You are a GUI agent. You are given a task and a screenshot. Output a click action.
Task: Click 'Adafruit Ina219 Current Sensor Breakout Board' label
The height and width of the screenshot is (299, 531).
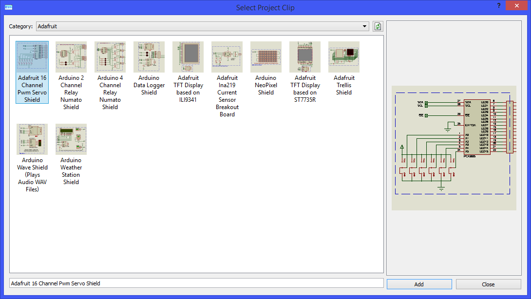coord(227,96)
